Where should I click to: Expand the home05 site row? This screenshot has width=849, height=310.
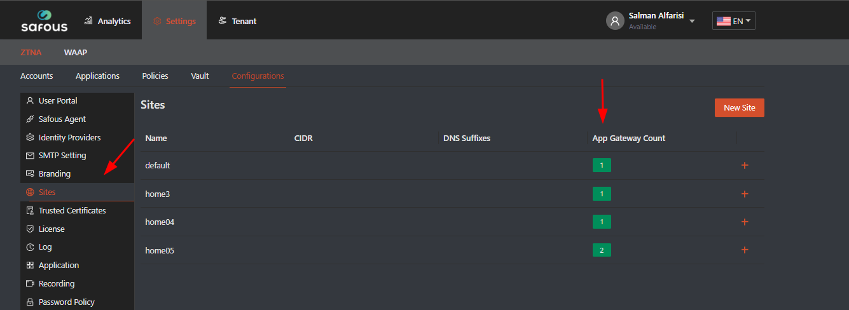[745, 250]
